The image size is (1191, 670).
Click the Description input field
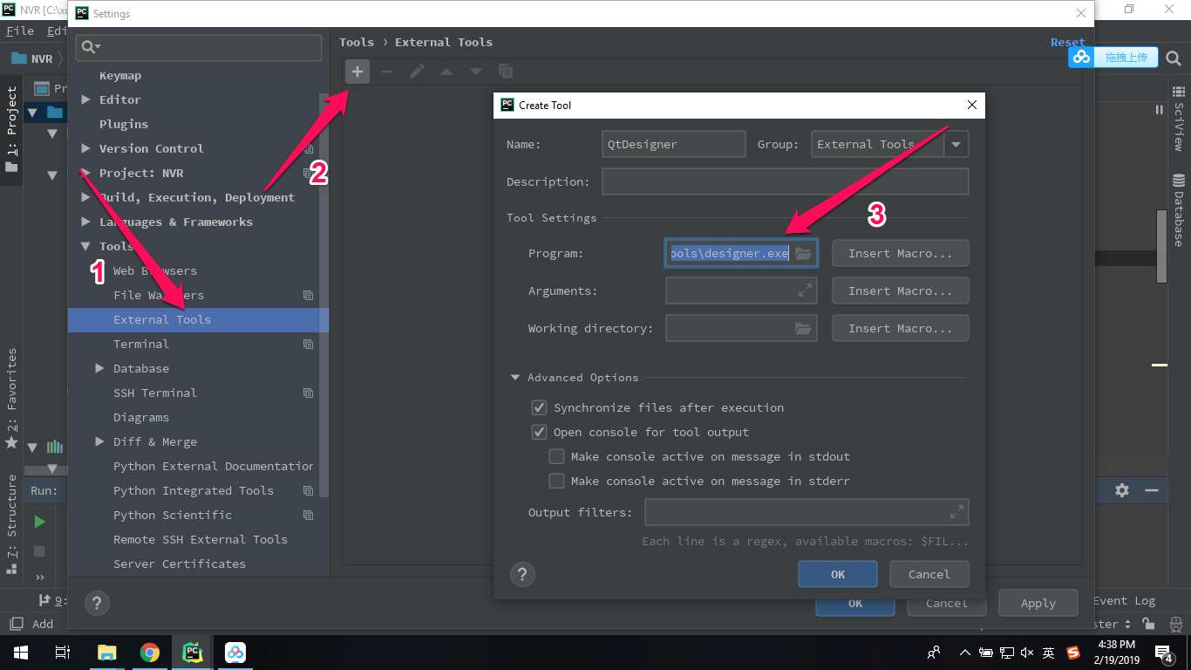click(786, 181)
